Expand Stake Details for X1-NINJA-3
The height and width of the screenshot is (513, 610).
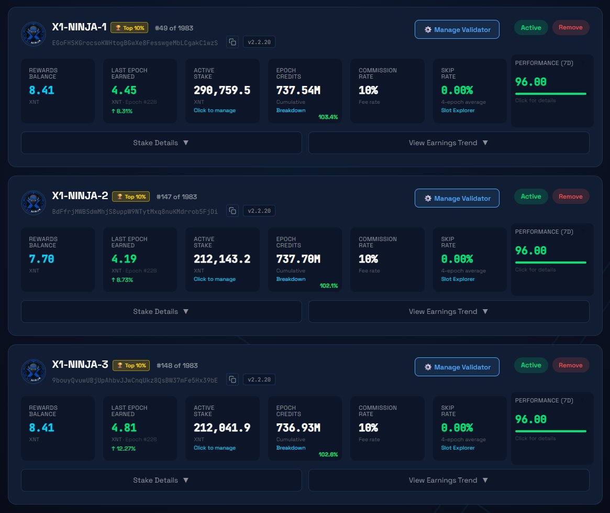pos(161,481)
